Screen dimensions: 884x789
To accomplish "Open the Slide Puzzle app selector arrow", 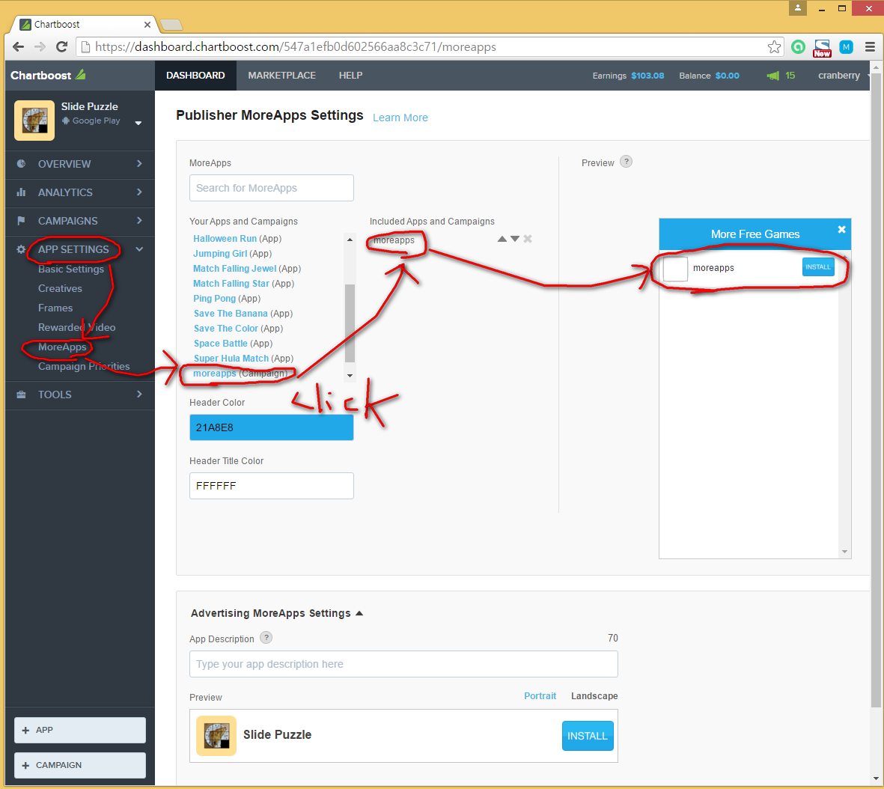I will click(138, 123).
